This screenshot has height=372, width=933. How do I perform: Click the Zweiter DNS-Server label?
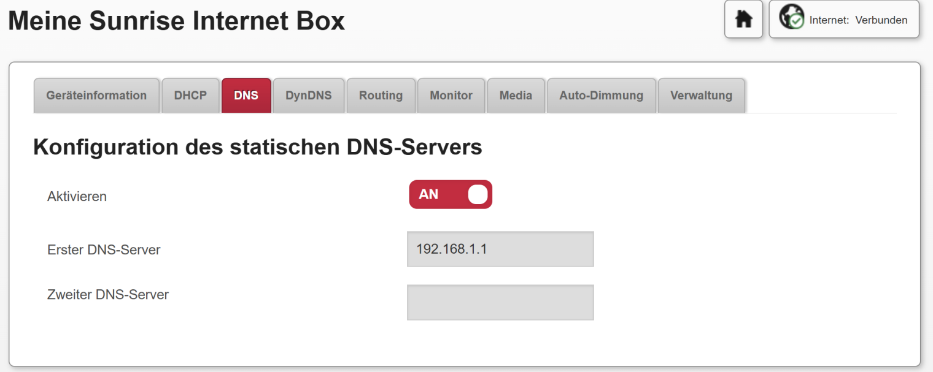pyautogui.click(x=108, y=295)
